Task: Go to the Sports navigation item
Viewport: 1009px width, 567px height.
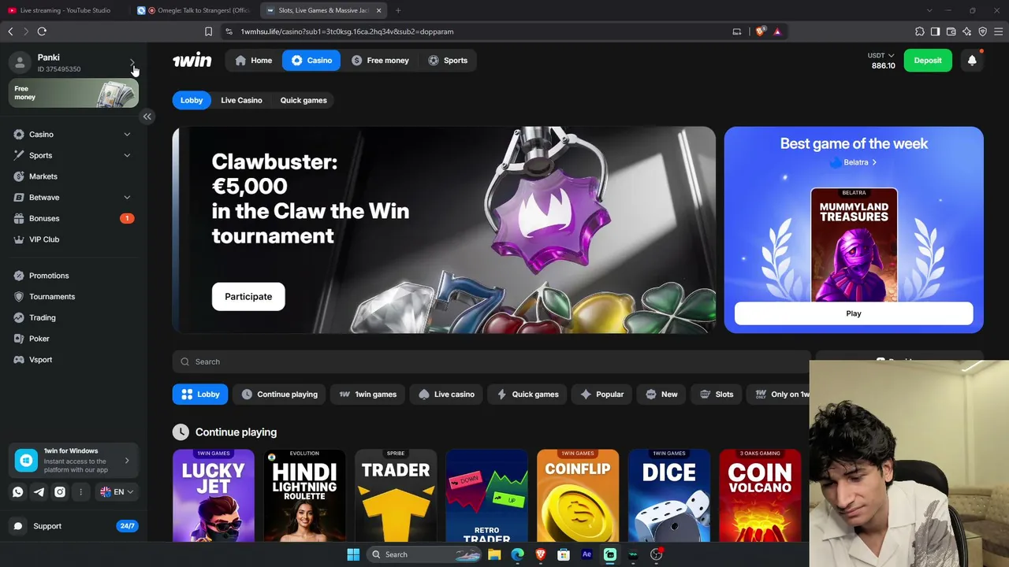Action: (448, 61)
